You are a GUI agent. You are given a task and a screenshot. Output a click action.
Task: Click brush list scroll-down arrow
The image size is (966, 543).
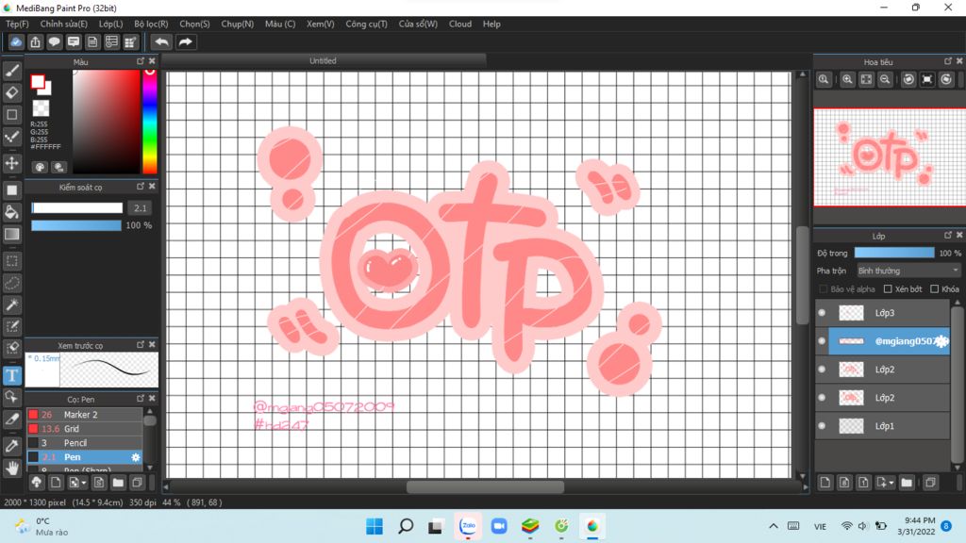(150, 468)
